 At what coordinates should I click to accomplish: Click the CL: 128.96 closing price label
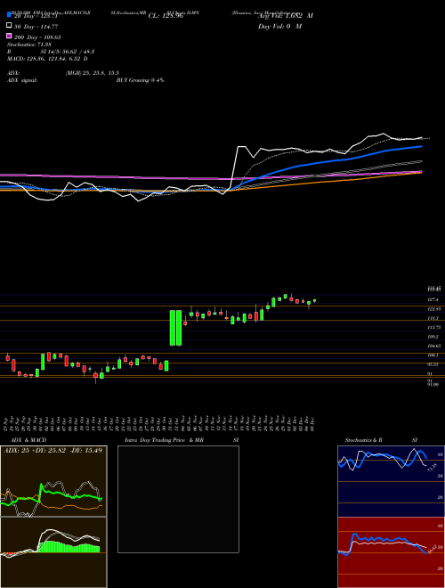coord(166,16)
